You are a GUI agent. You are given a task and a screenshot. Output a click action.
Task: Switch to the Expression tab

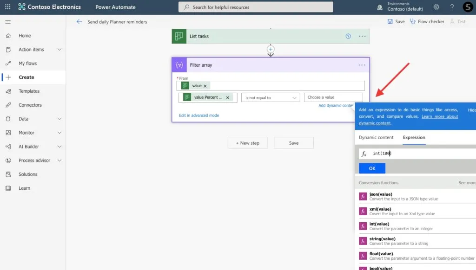click(414, 137)
